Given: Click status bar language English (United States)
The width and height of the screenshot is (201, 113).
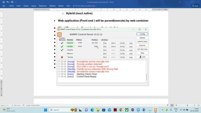Looking at the screenshot, I should coord(33,105).
